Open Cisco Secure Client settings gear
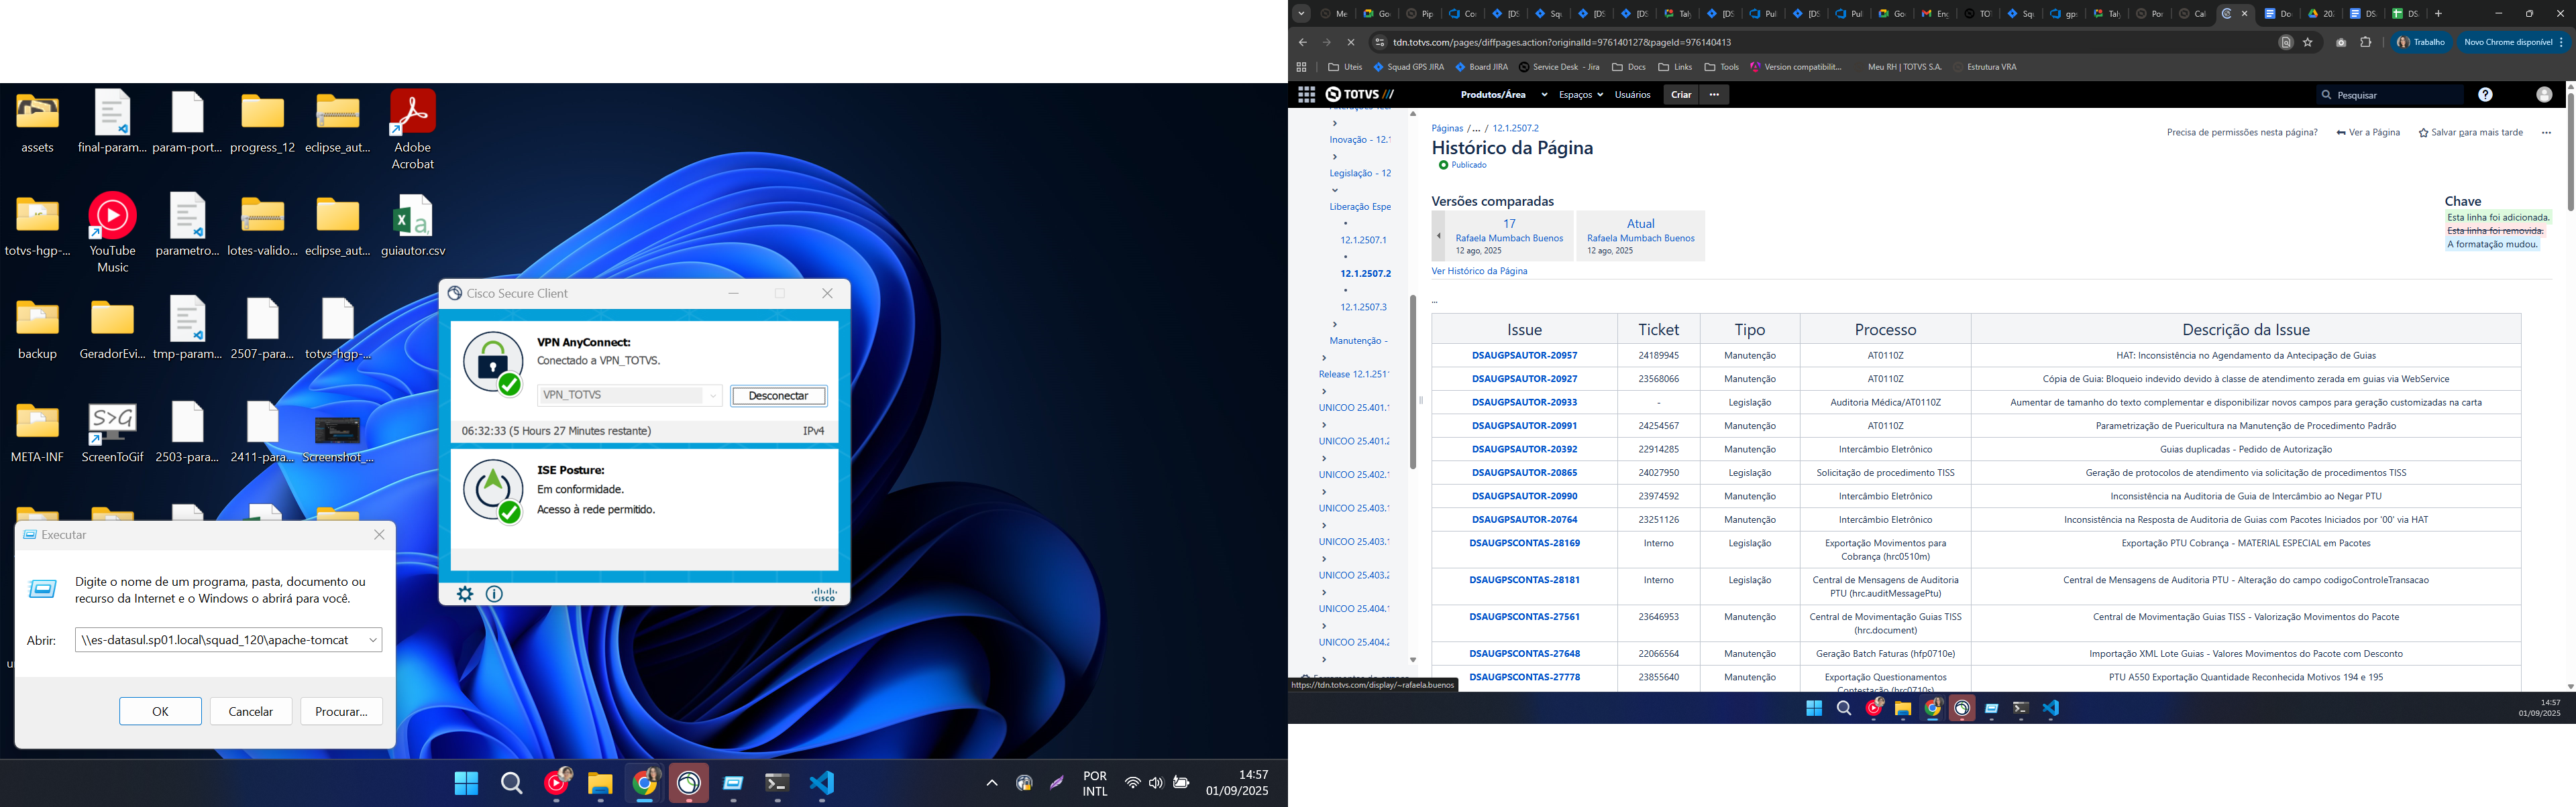This screenshot has width=2576, height=807. (465, 595)
